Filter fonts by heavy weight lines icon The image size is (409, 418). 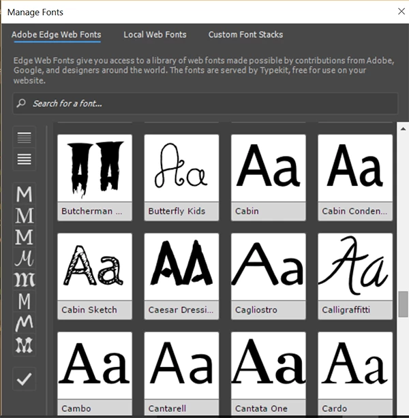coord(25,159)
